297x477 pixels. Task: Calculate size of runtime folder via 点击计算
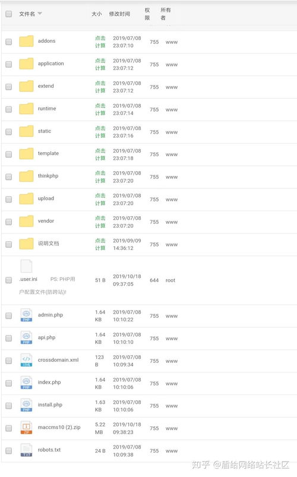point(100,109)
